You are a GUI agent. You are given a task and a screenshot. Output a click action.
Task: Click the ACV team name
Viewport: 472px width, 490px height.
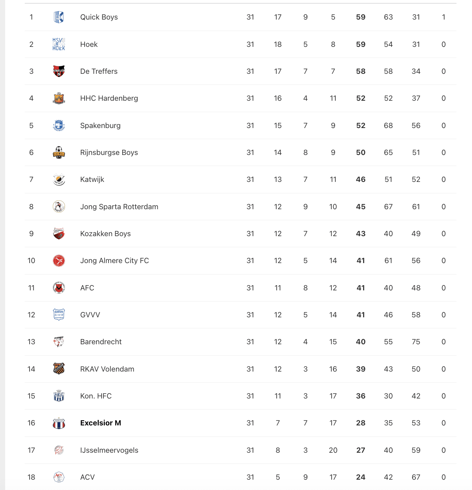[88, 477]
